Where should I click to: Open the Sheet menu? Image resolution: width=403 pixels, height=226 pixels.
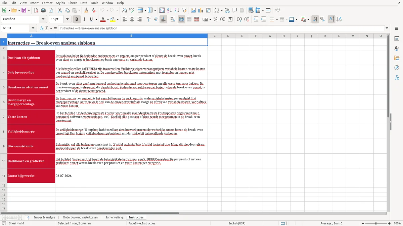pos(73,3)
